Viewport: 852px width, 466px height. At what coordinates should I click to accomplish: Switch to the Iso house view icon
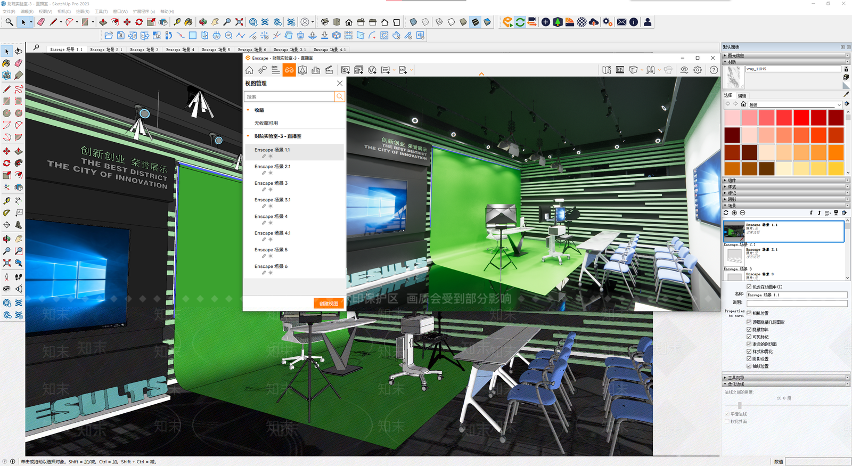[x=325, y=22]
